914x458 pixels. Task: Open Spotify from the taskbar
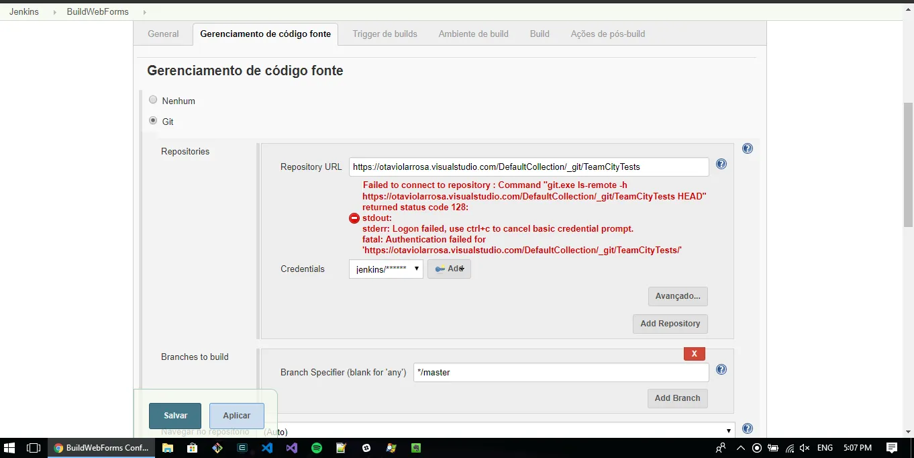coord(317,448)
